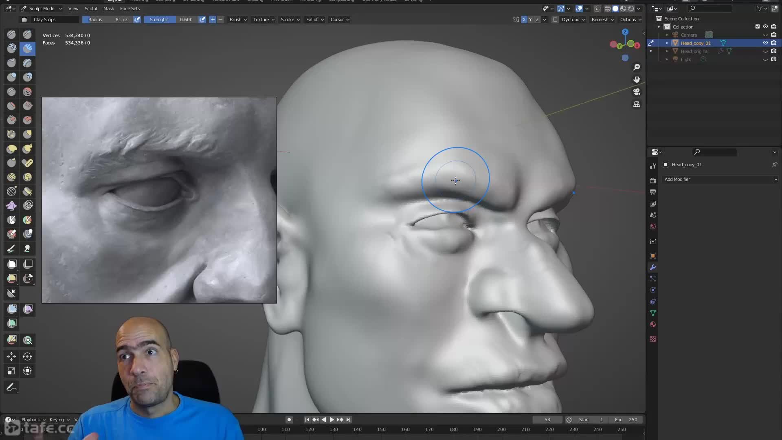Adjust the brush Radius slider
The width and height of the screenshot is (782, 440).
pos(108,20)
